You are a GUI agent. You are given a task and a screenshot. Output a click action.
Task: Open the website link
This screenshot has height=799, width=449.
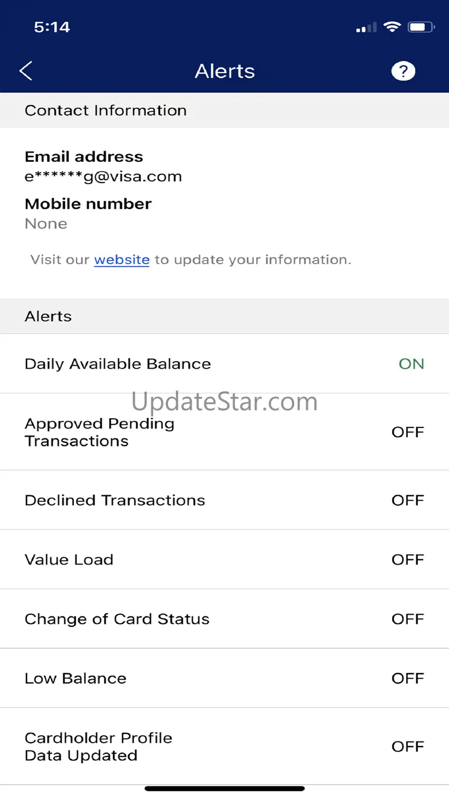click(121, 260)
